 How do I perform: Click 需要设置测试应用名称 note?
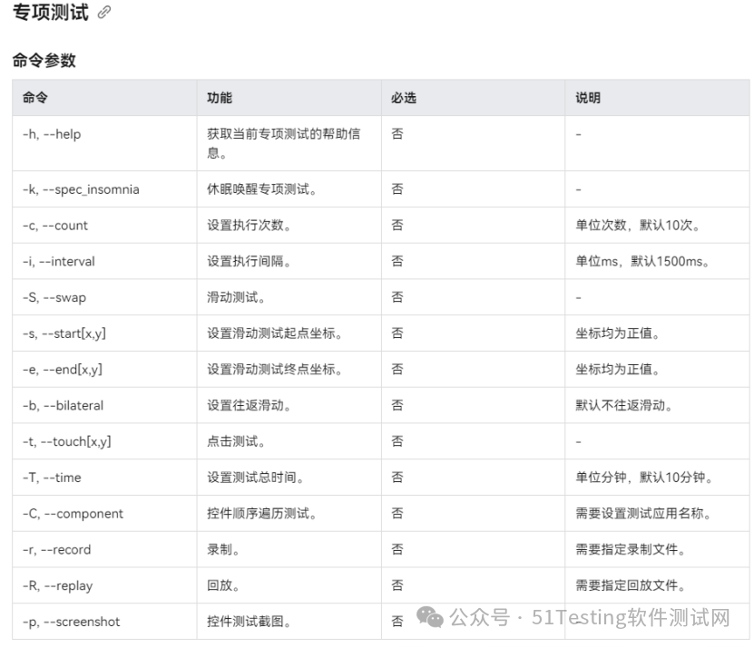point(643,514)
